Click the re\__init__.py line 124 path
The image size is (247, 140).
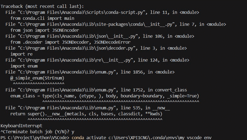97,60
